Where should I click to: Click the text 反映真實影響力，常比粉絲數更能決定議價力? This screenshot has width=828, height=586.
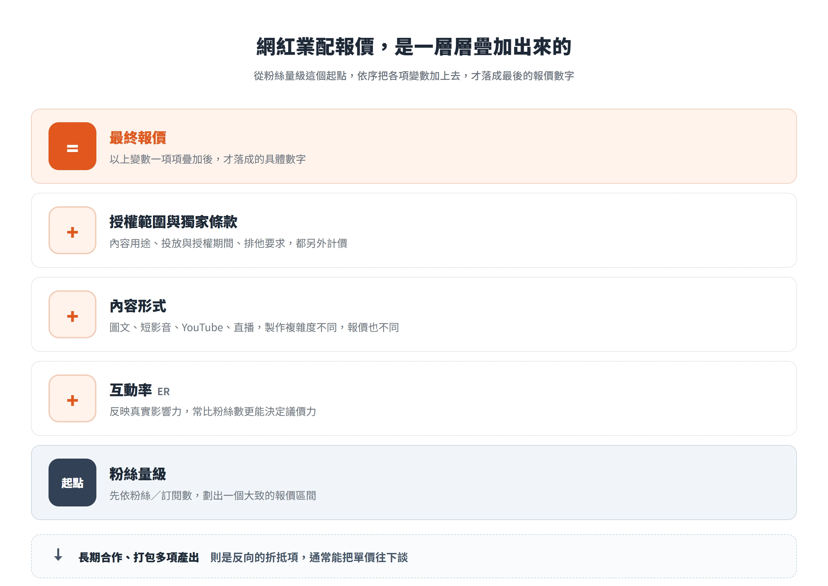pos(212,411)
